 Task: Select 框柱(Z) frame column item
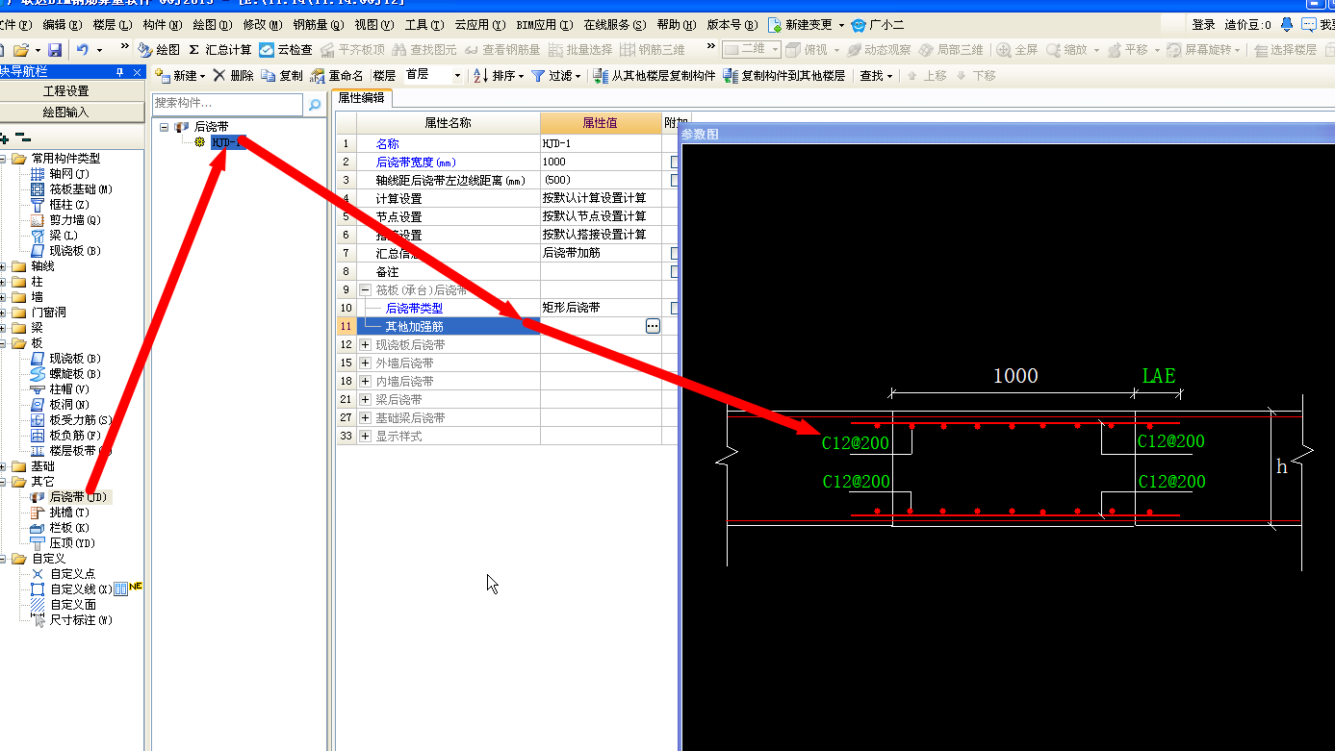pos(68,204)
